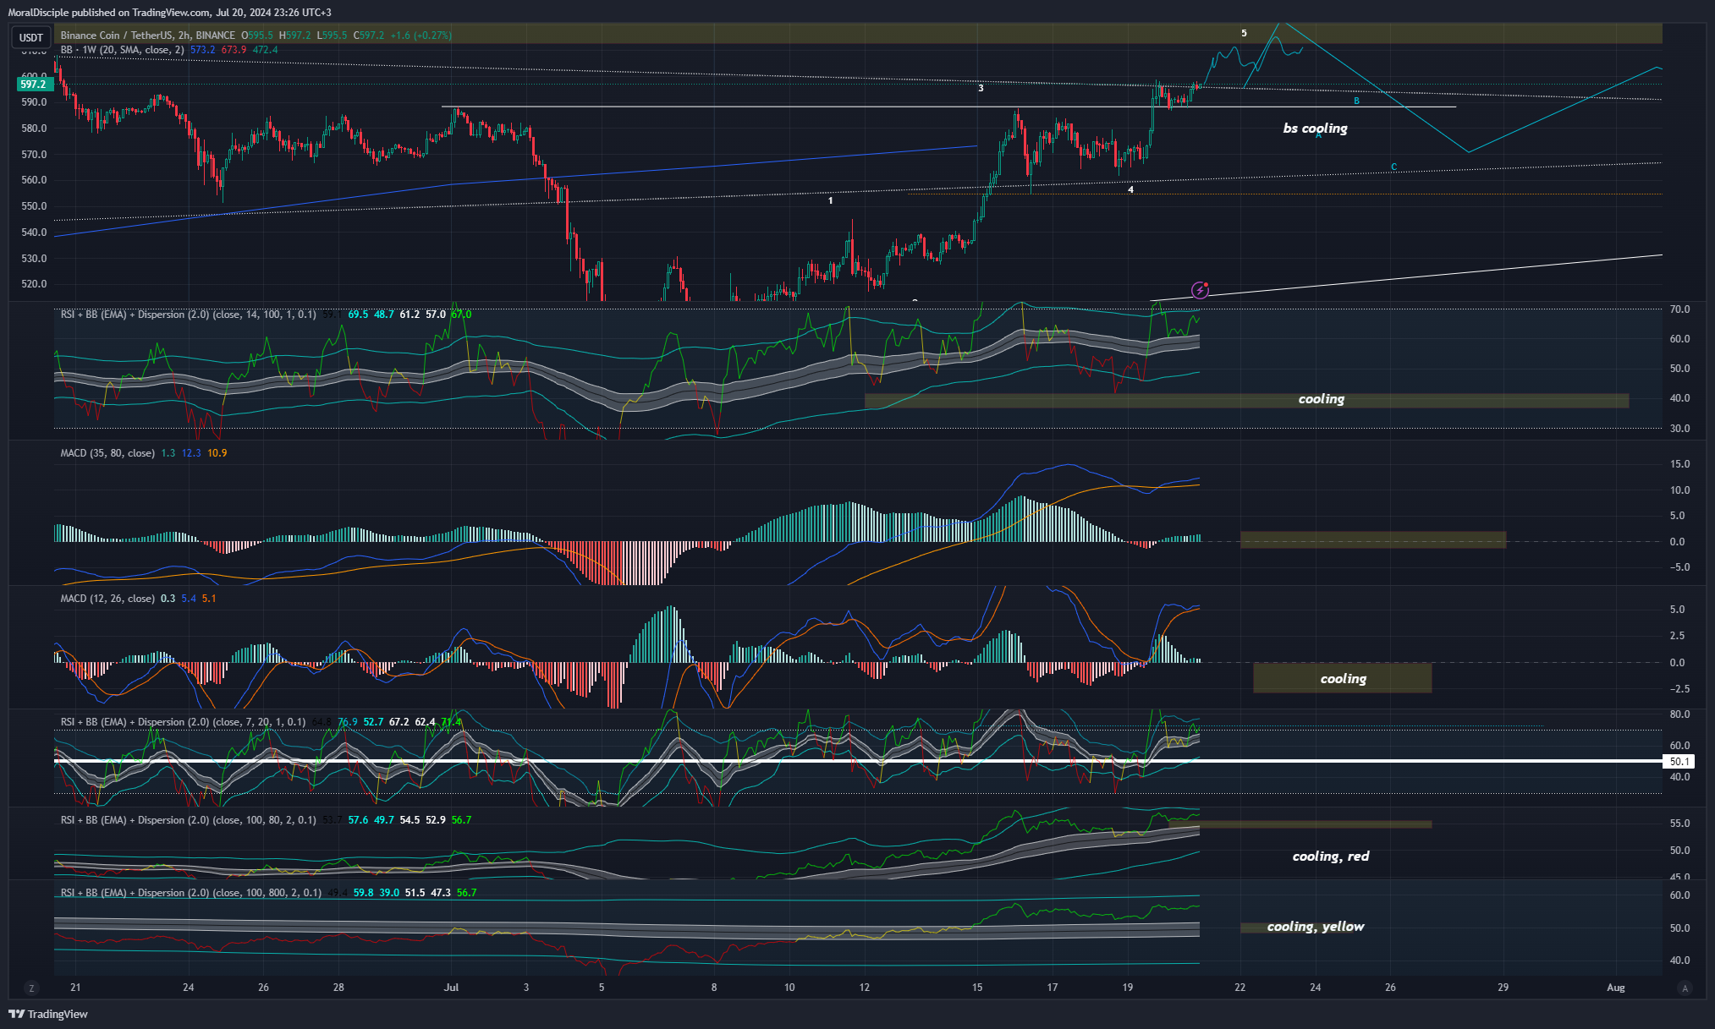Click the Aug label on the time axis

pyautogui.click(x=1615, y=988)
